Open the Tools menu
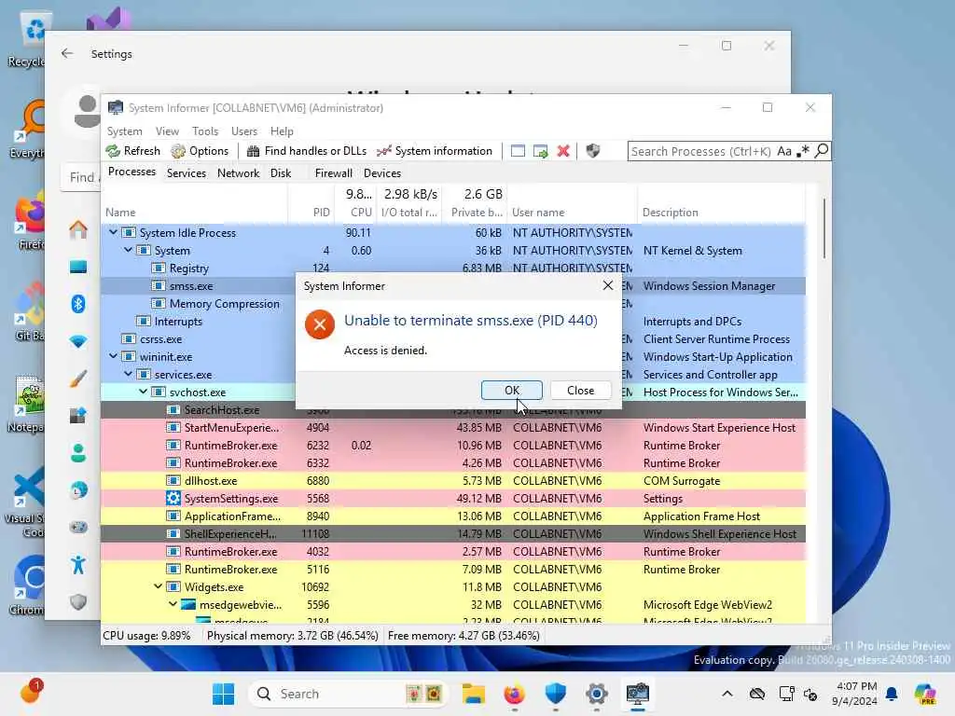Screen dimensions: 955x716 point(205,131)
